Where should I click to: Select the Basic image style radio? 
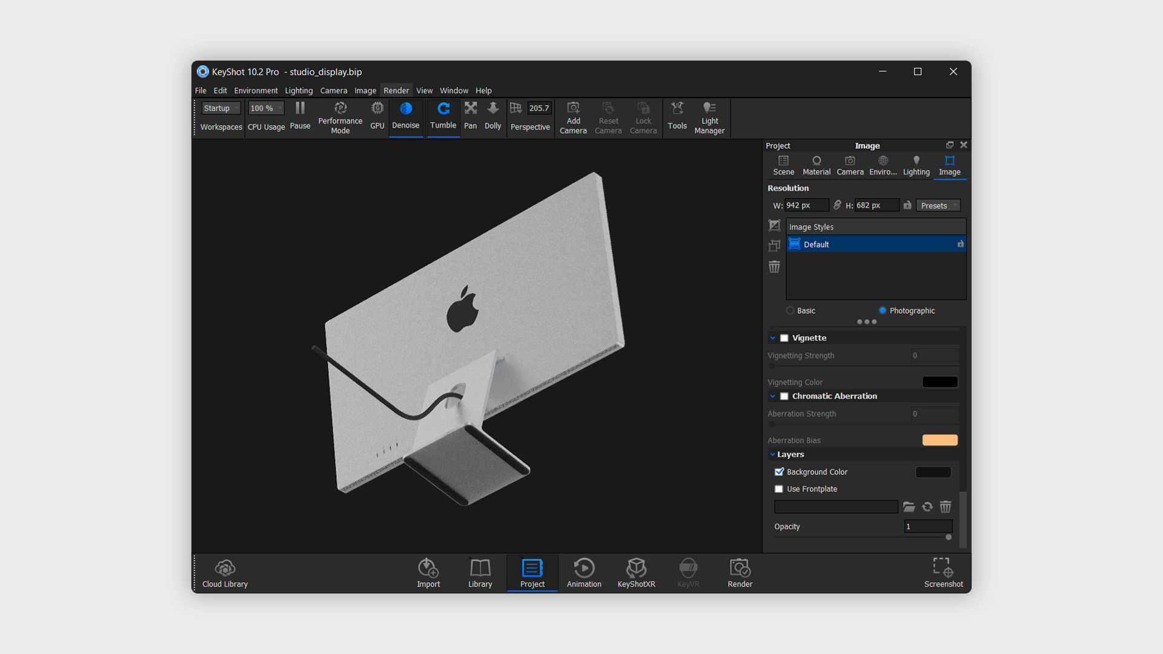coord(790,311)
